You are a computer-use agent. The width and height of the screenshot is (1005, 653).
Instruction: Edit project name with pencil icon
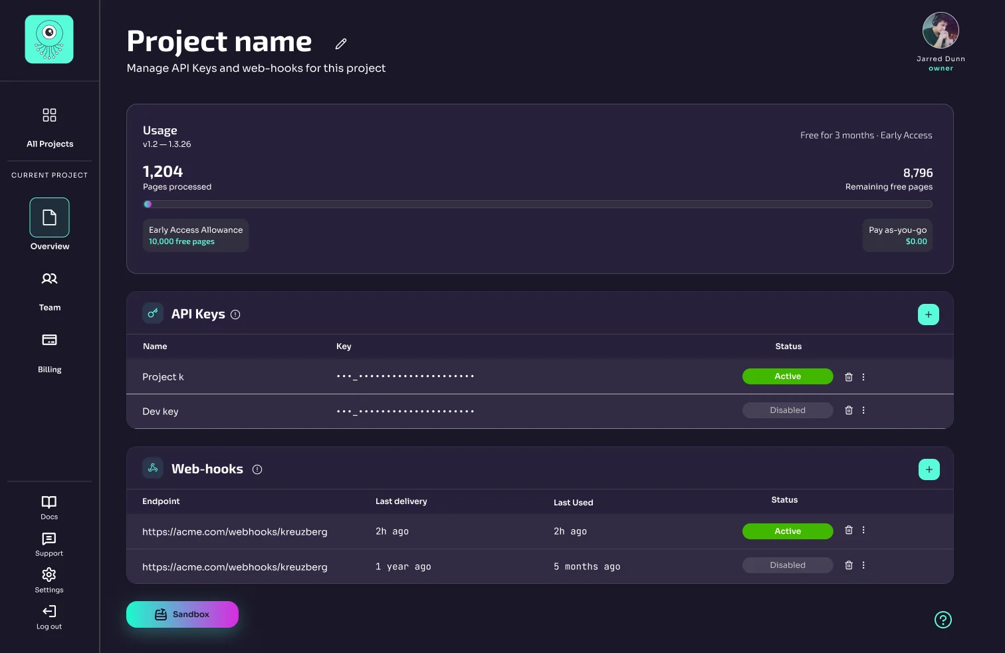[341, 44]
